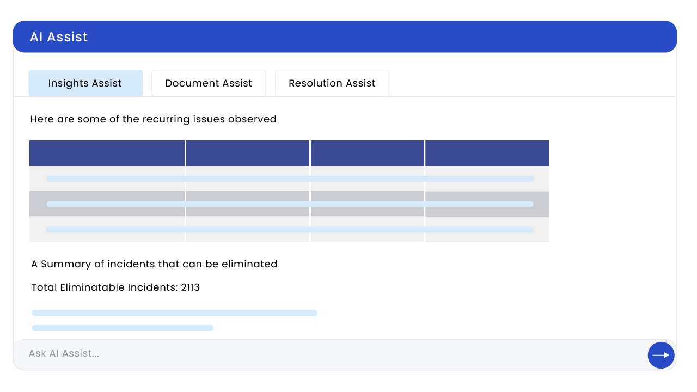Click the recurring issues observed message text
The image size is (697, 392).
(153, 119)
